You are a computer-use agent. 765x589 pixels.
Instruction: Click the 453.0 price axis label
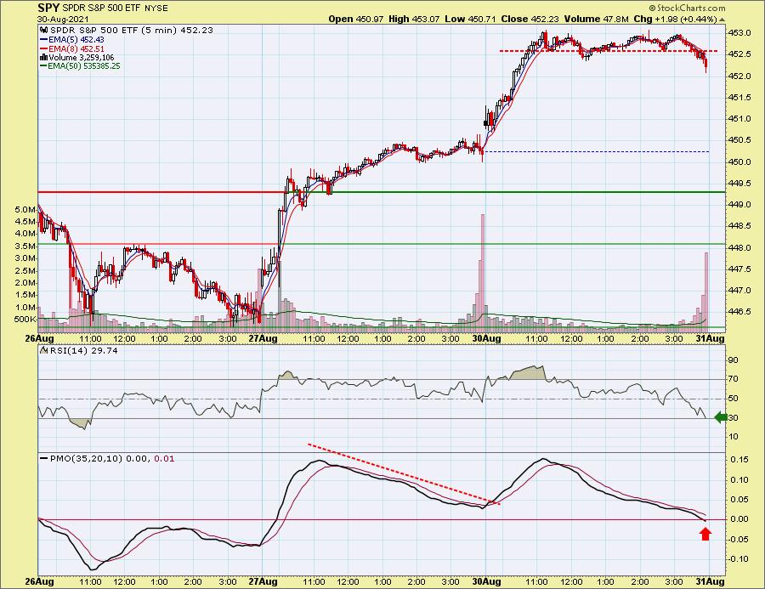click(x=739, y=33)
